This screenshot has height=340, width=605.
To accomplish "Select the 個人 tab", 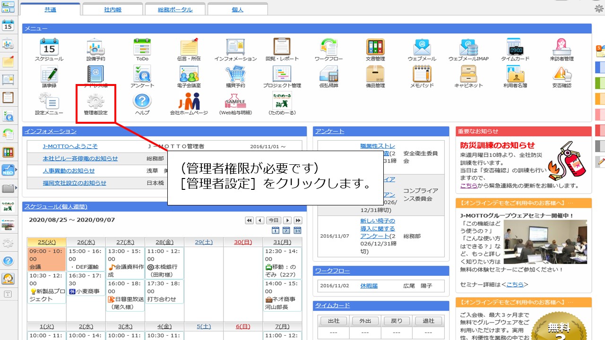I will [237, 9].
